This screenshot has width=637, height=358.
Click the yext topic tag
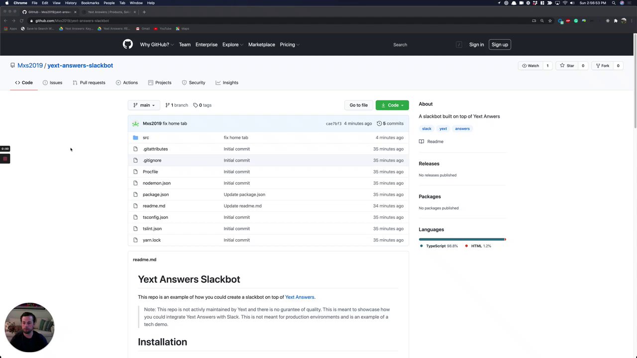point(443,129)
